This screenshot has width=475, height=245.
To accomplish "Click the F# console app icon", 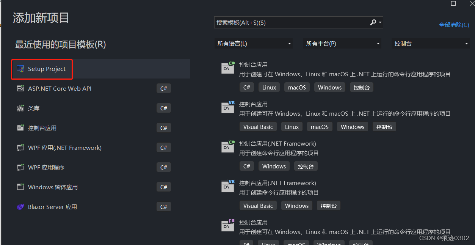I will tap(228, 225).
